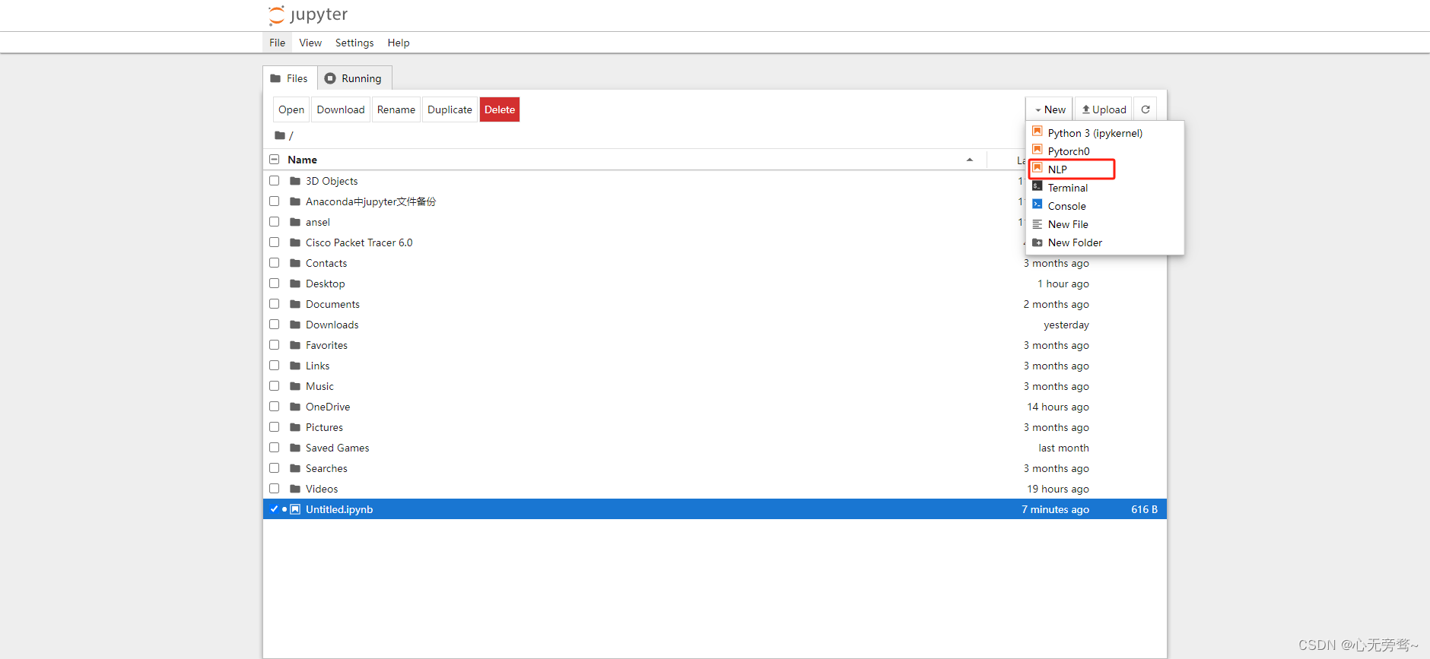Click 'yesterday' in the Downloads row

(x=1066, y=325)
